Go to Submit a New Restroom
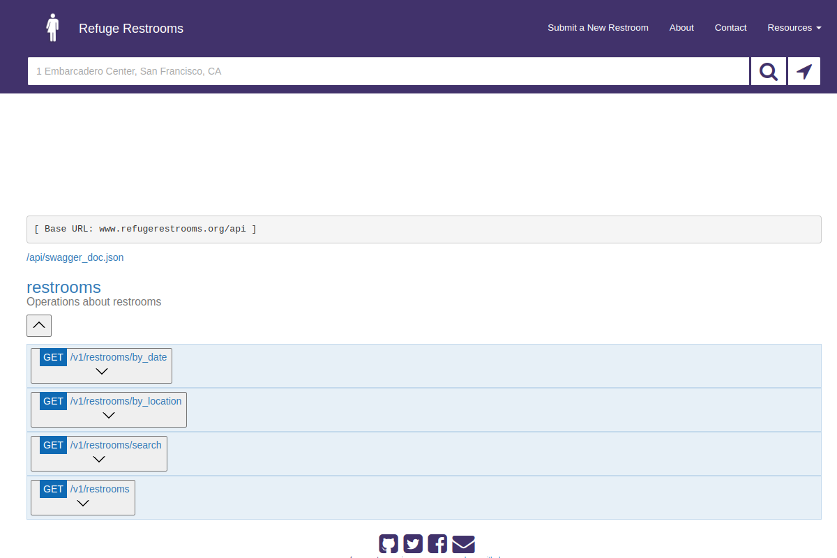 (598, 28)
